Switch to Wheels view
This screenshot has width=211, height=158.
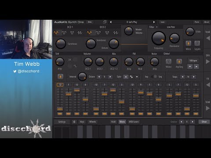point(93,122)
